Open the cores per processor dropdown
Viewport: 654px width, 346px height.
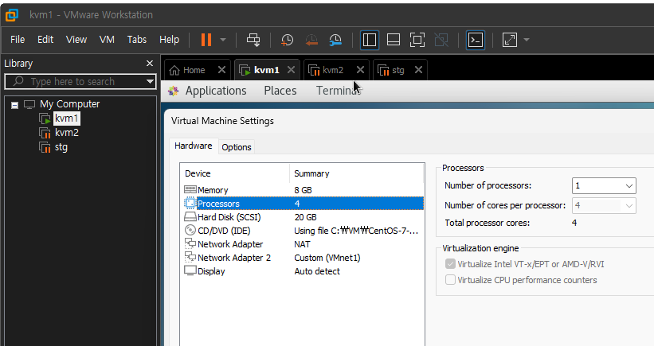coord(604,205)
